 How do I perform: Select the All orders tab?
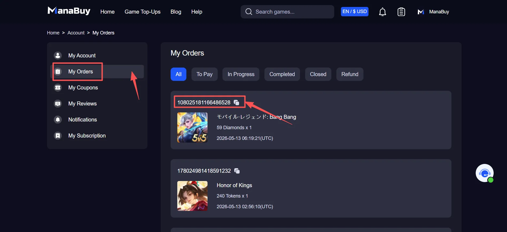[178, 74]
